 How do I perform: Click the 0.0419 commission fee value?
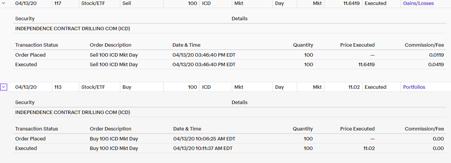click(x=436, y=65)
